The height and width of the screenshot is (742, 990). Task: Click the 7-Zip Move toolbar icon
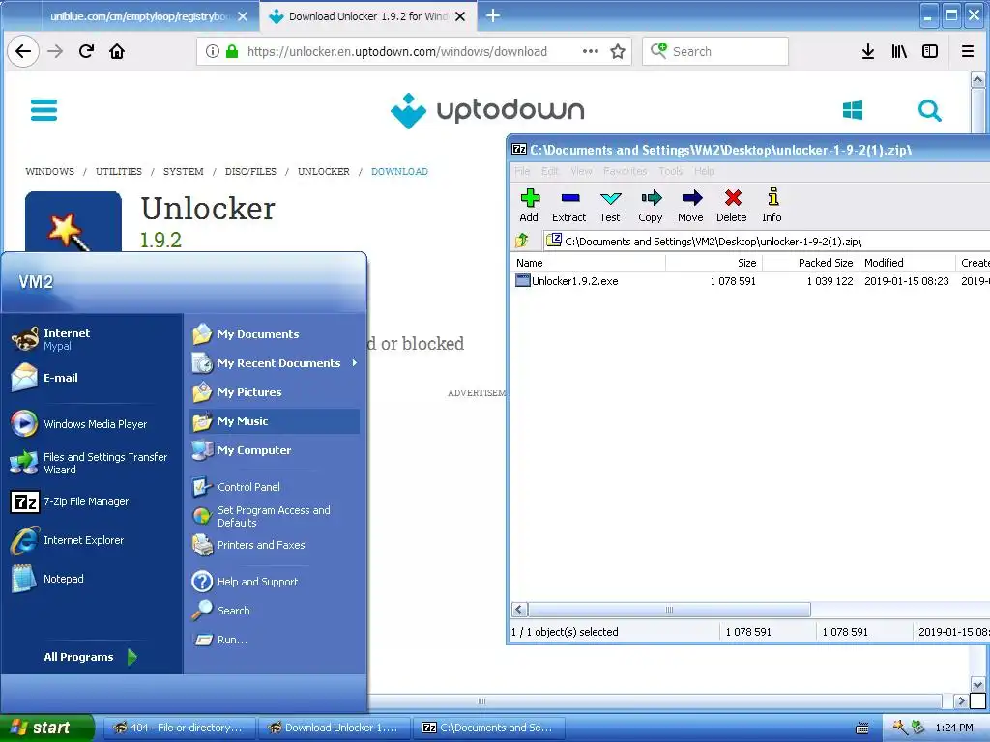coord(690,205)
